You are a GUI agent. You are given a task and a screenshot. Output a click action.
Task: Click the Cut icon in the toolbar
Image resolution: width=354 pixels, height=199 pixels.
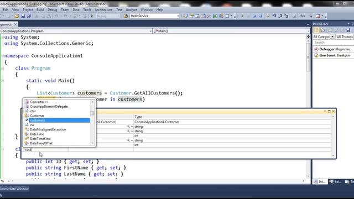coord(37,16)
